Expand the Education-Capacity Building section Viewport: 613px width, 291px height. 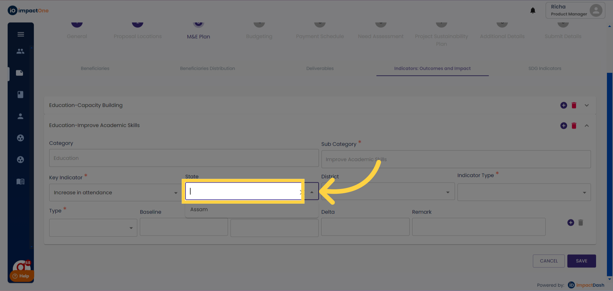click(587, 105)
